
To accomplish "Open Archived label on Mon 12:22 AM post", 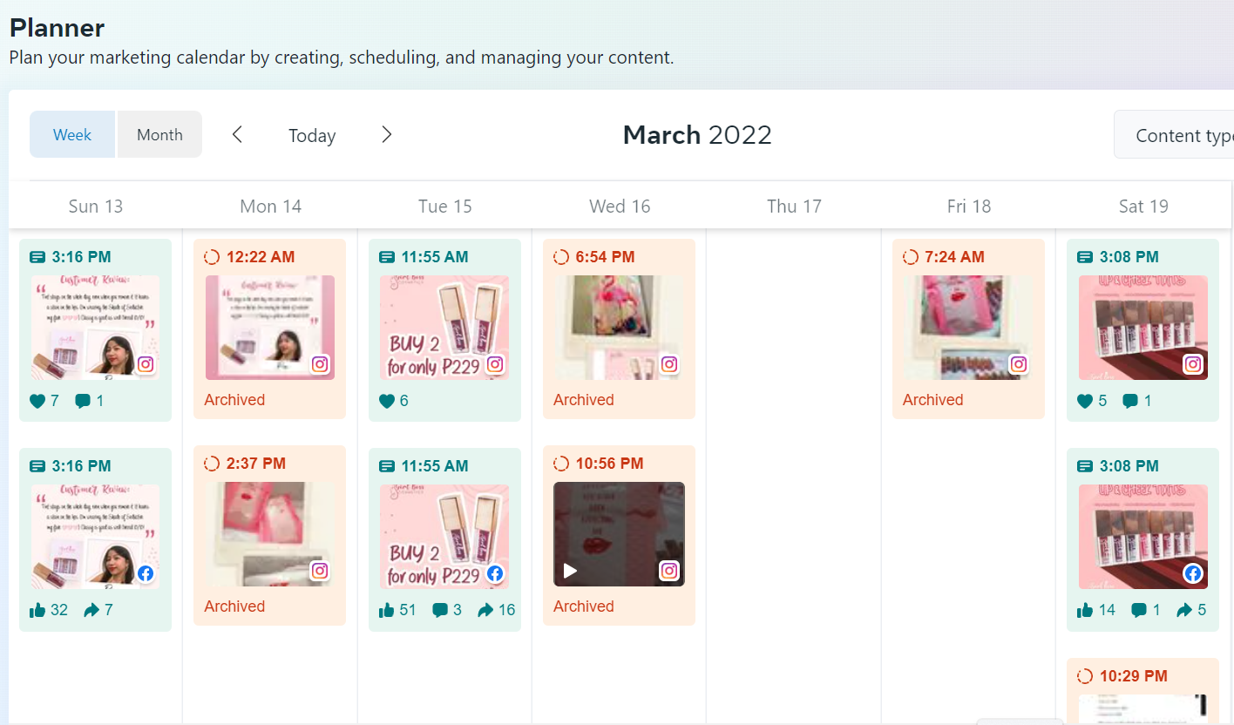I will [x=234, y=400].
